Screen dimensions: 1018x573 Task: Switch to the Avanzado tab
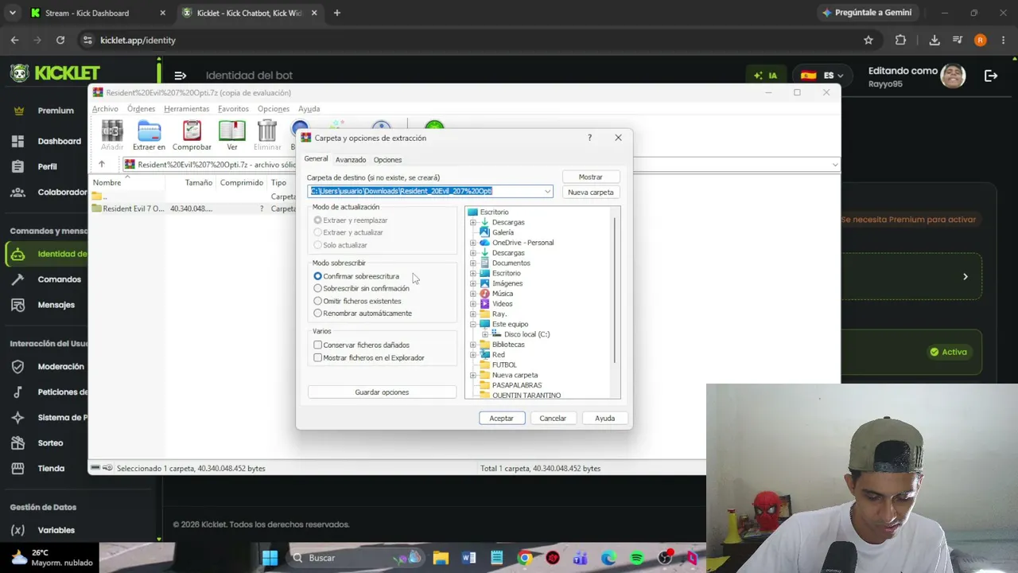351,160
